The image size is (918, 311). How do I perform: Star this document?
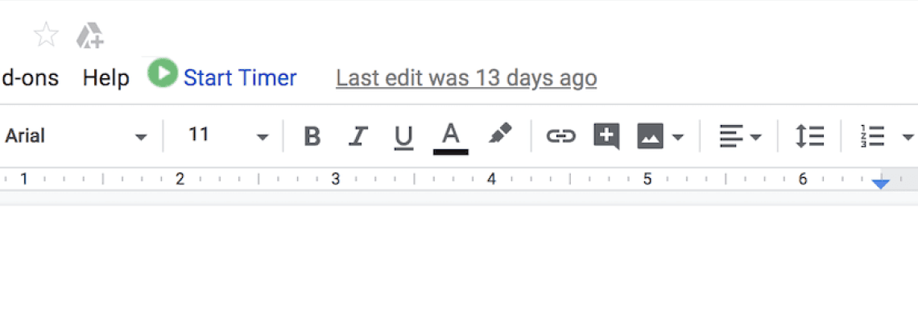(x=46, y=35)
